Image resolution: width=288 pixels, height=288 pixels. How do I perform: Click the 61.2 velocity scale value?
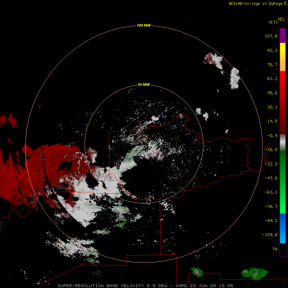tap(272, 79)
